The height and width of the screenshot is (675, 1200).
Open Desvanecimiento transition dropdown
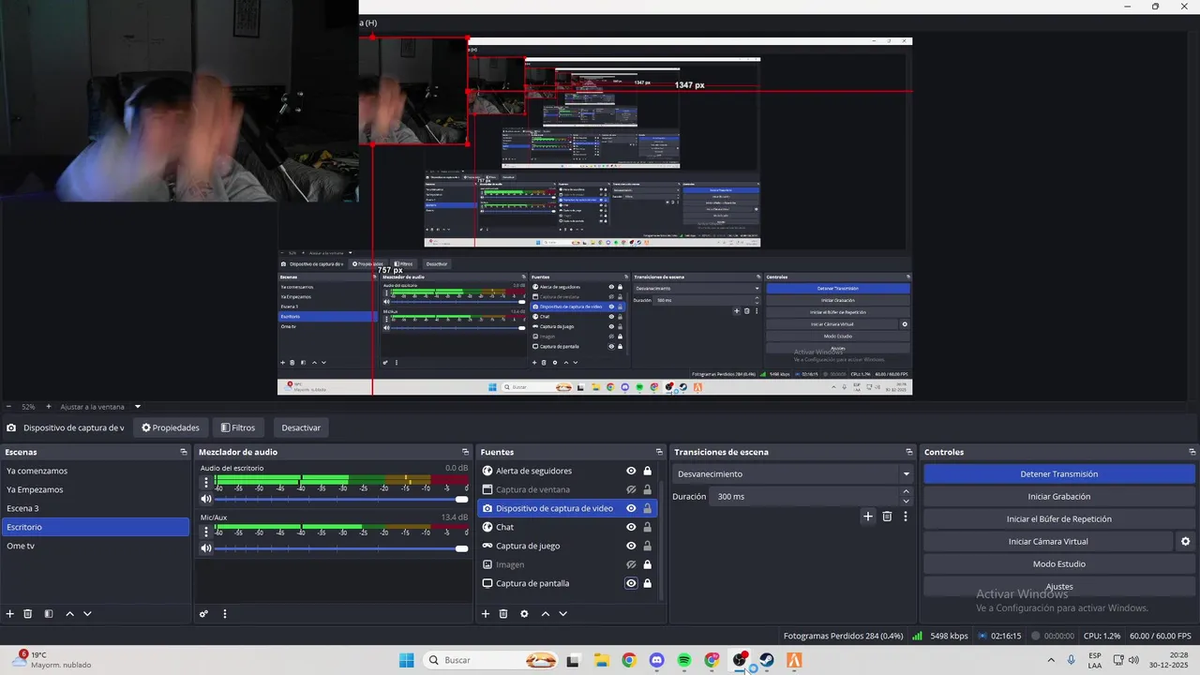point(793,474)
